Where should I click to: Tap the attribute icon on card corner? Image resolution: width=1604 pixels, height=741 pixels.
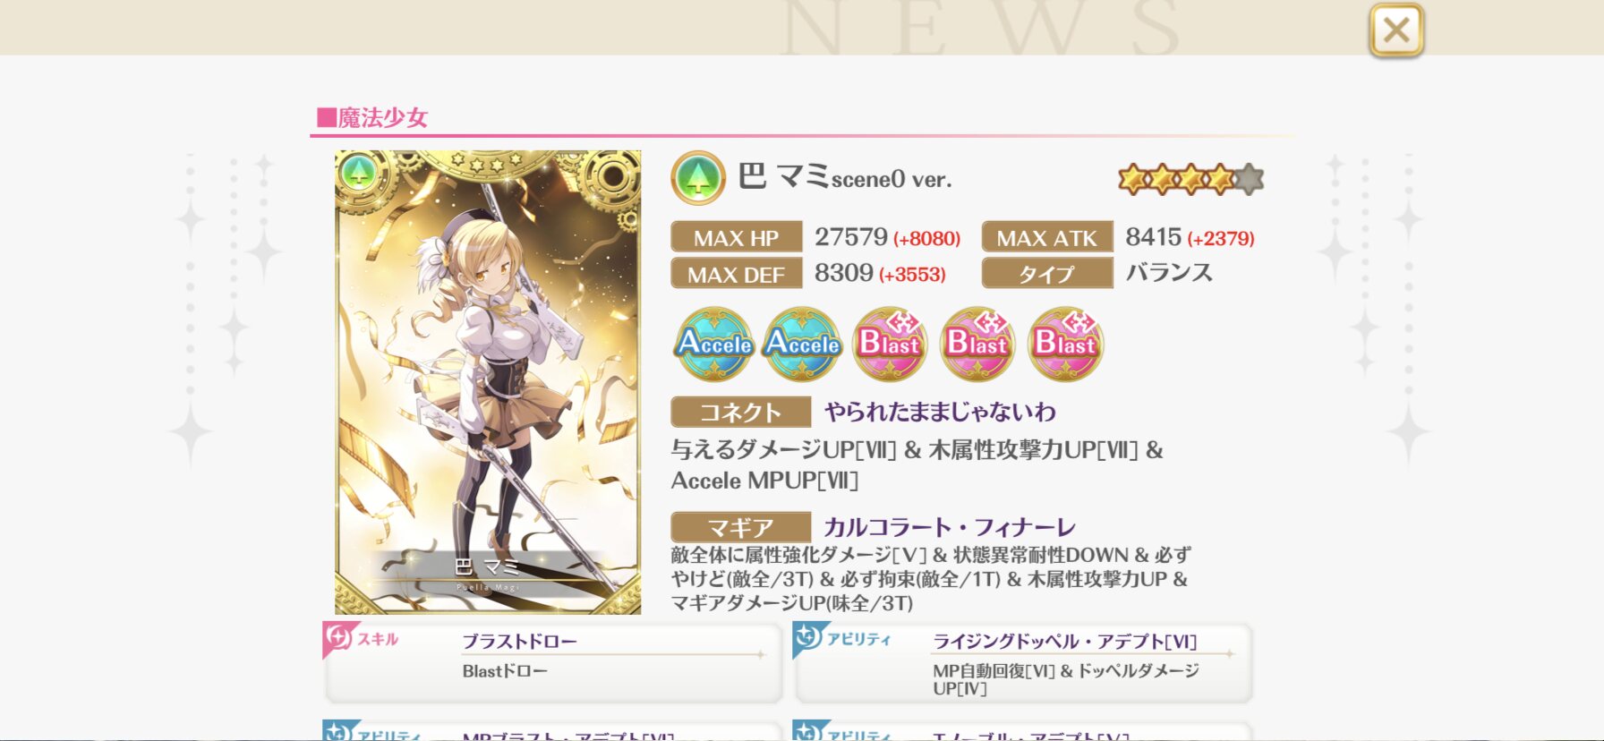point(357,173)
